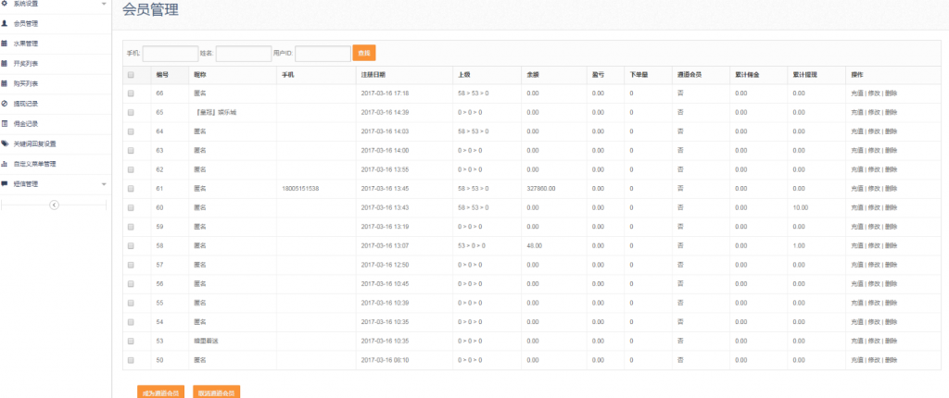Viewport: 949px width, 398px height.
Task: Select the checkbox for member number 61
Action: pyautogui.click(x=131, y=188)
